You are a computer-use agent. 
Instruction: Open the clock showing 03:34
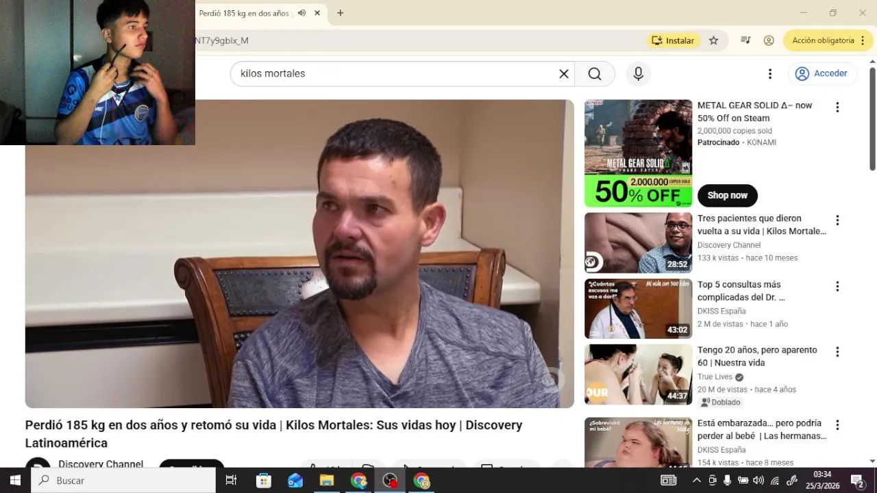(x=822, y=480)
